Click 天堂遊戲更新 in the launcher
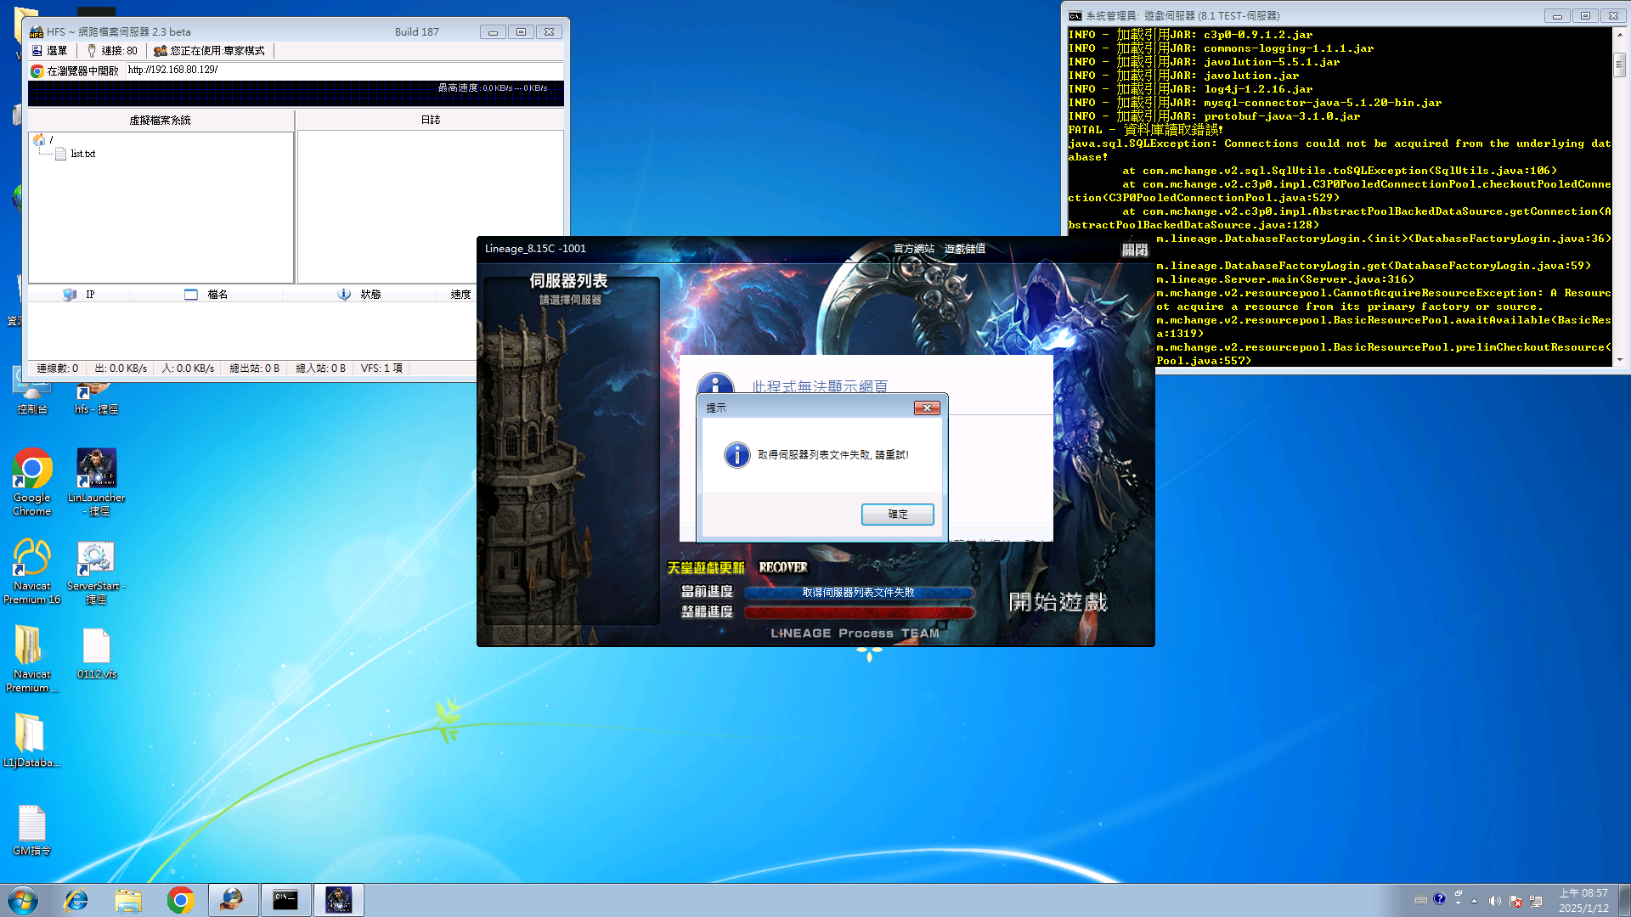Screen dimensions: 1631x917 [x=706, y=568]
